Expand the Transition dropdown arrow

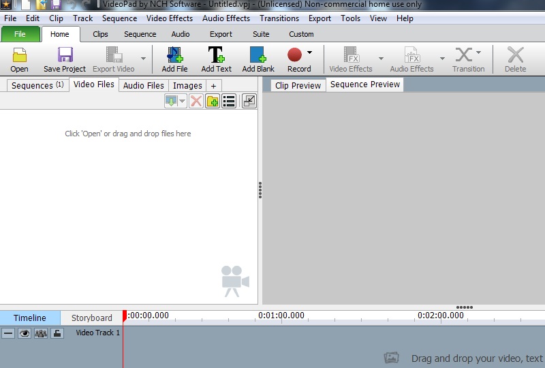(x=479, y=52)
